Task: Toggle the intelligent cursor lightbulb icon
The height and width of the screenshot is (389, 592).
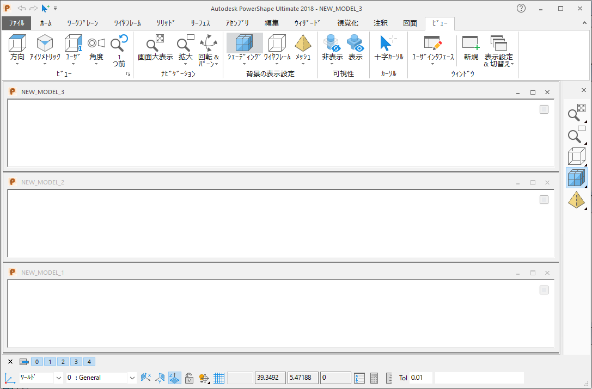Action: (204, 378)
